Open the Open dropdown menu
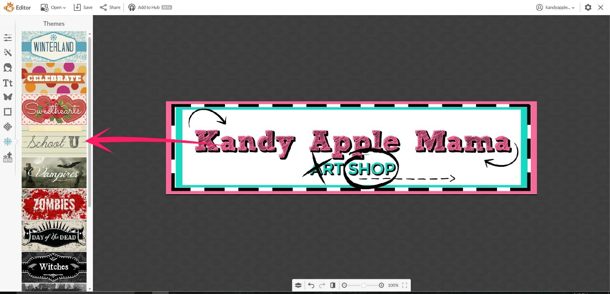 pos(53,7)
